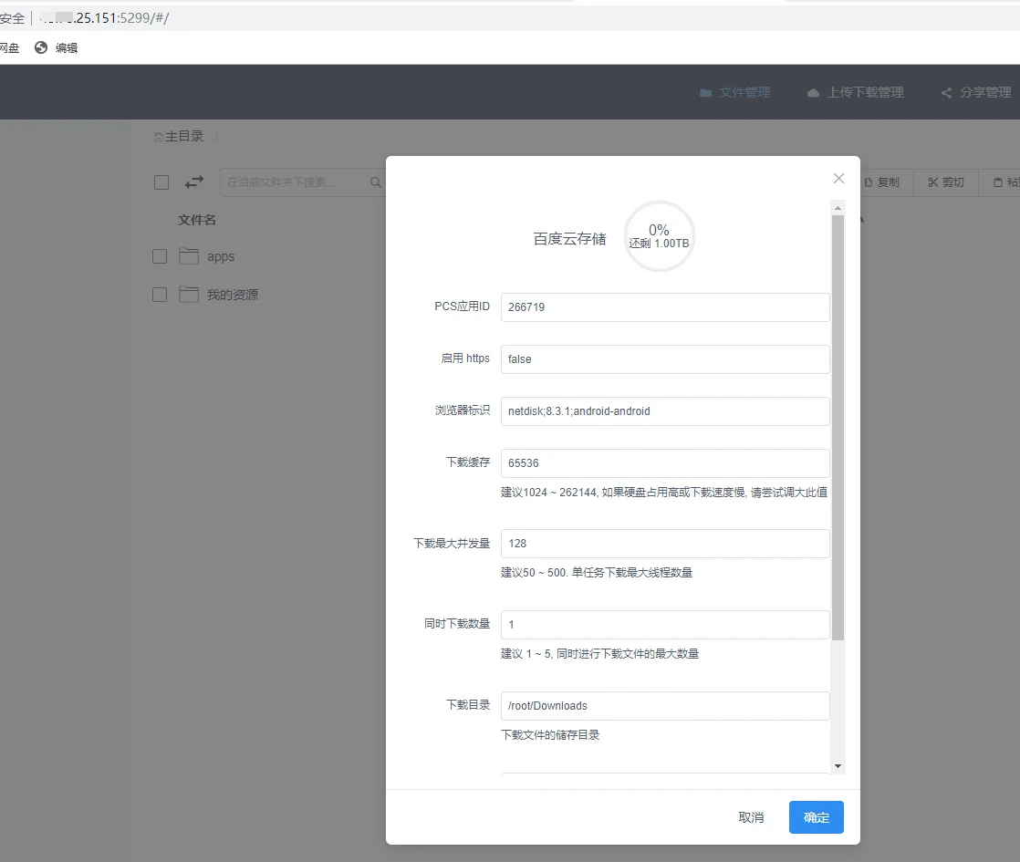This screenshot has width=1020, height=862.
Task: Open the 分享管理 tab
Action: pos(976,92)
